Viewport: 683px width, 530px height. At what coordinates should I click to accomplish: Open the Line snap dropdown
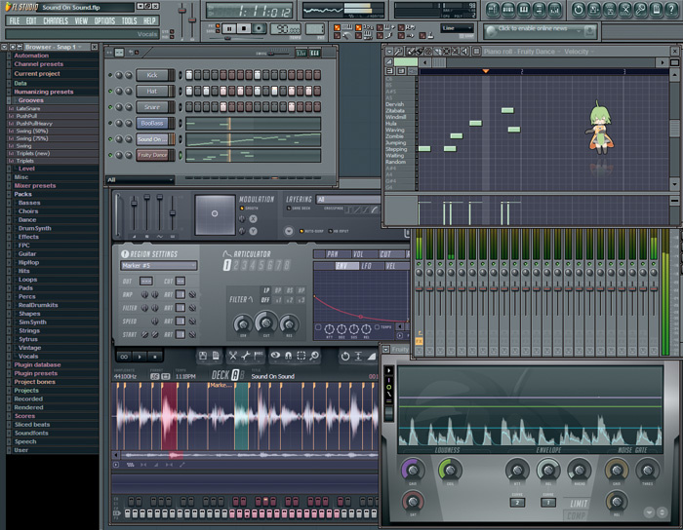[x=457, y=28]
